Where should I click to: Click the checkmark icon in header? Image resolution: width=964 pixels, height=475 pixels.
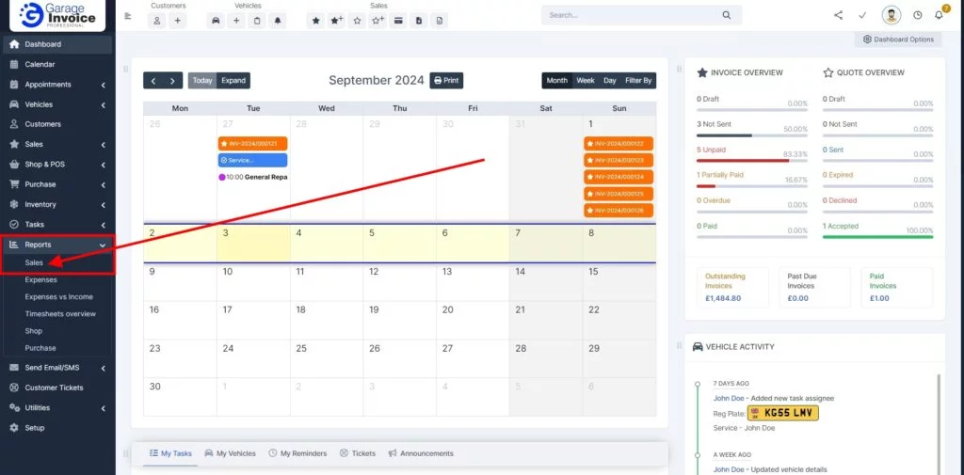pos(862,15)
